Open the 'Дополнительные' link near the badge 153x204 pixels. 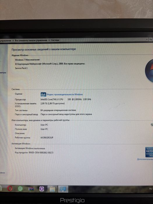[145, 159]
